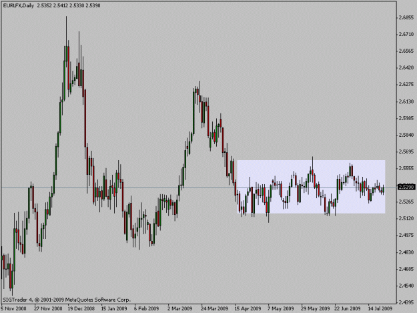Click the current price label 2.5390
This screenshot has height=313, width=417.
[x=406, y=188]
